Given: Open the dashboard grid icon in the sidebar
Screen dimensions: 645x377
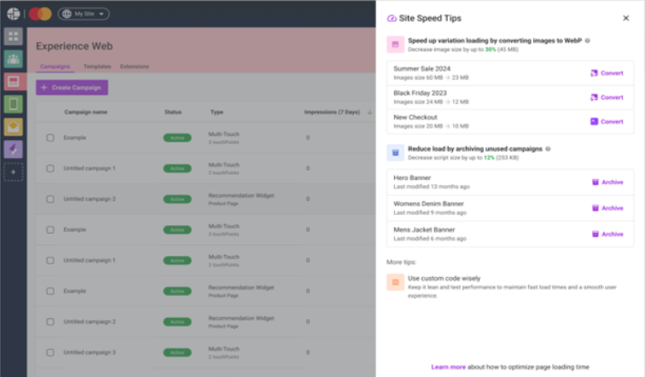Looking at the screenshot, I should click(13, 36).
